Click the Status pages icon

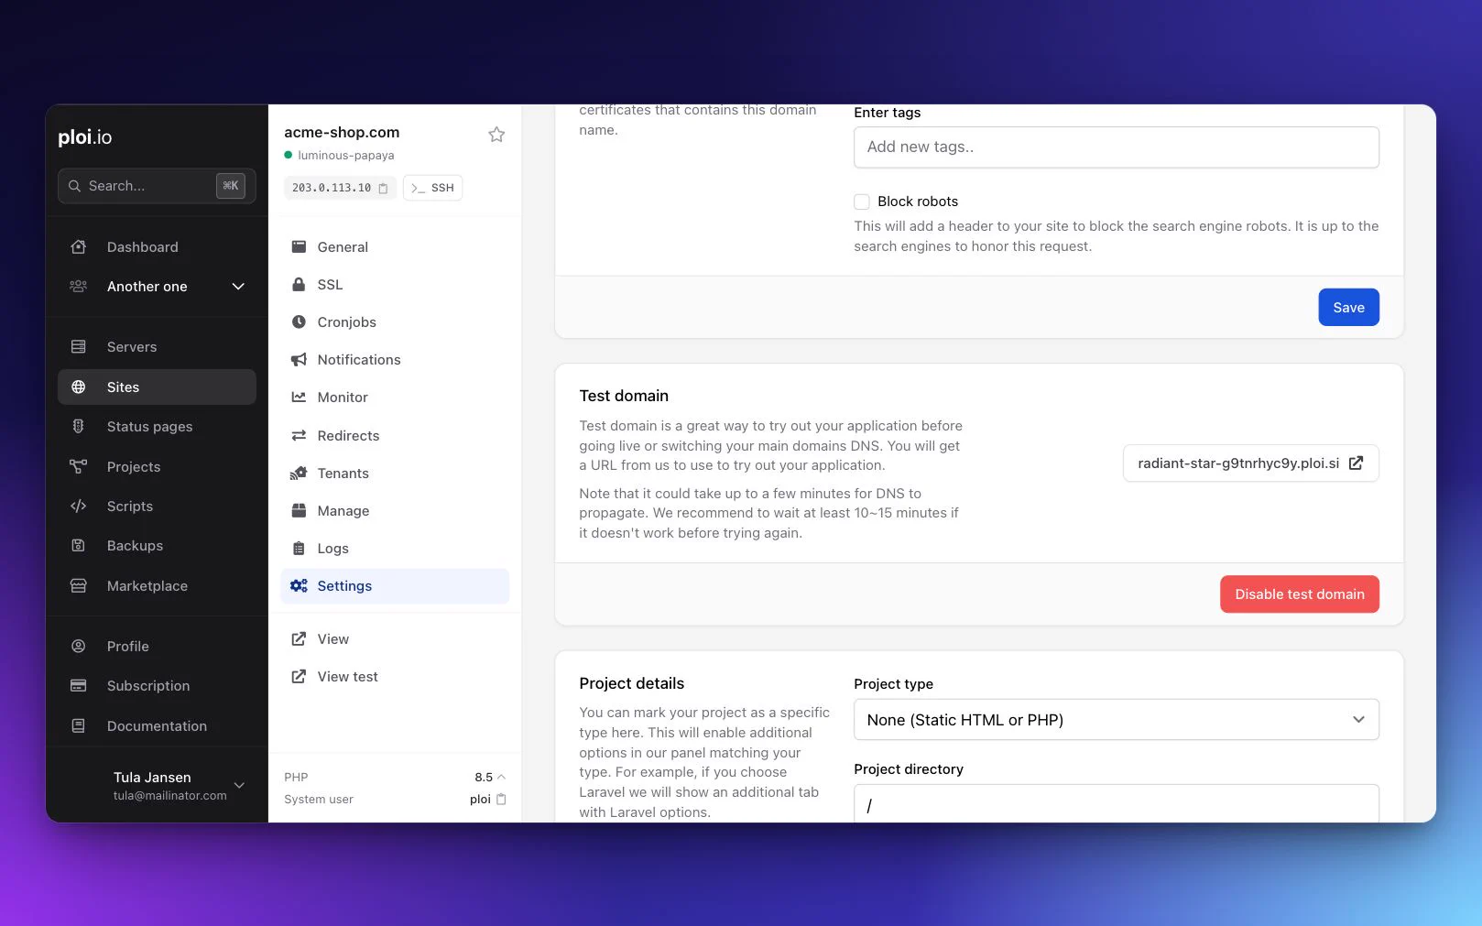click(79, 427)
